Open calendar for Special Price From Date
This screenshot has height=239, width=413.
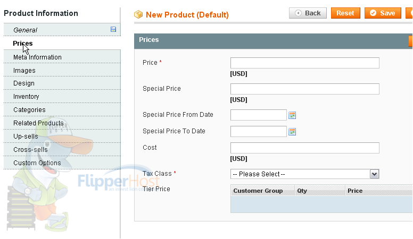pyautogui.click(x=292, y=115)
